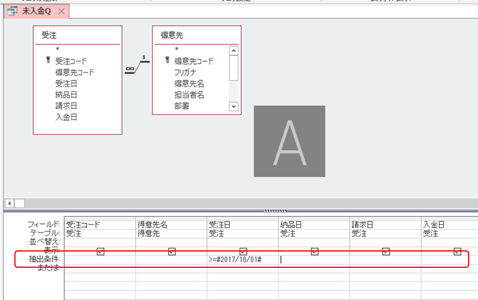Image resolution: width=478 pixels, height=300 pixels.
Task: Toggle the 表示 checkbox for 受注コード column
Action: [101, 251]
